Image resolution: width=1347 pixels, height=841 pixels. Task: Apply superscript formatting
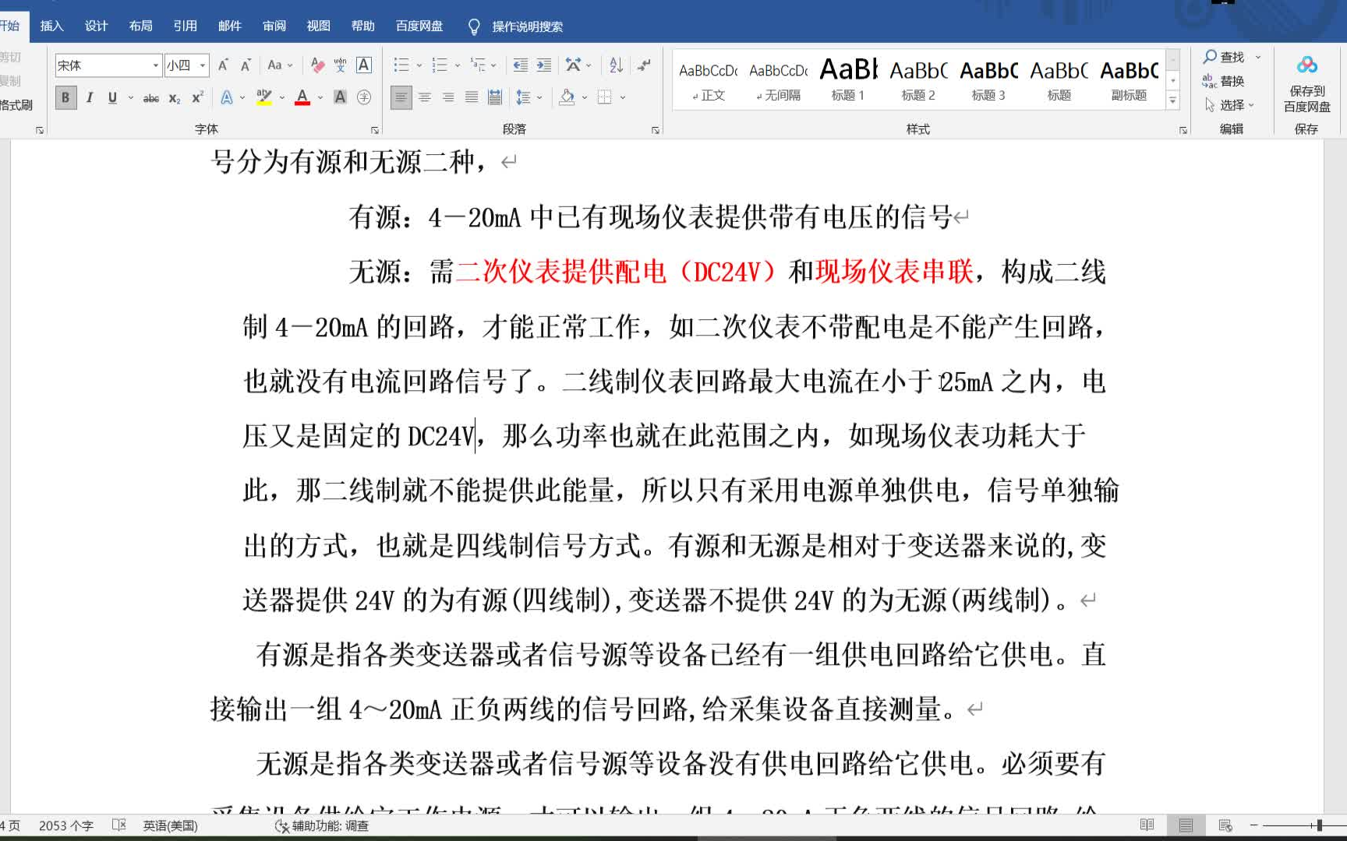(197, 98)
